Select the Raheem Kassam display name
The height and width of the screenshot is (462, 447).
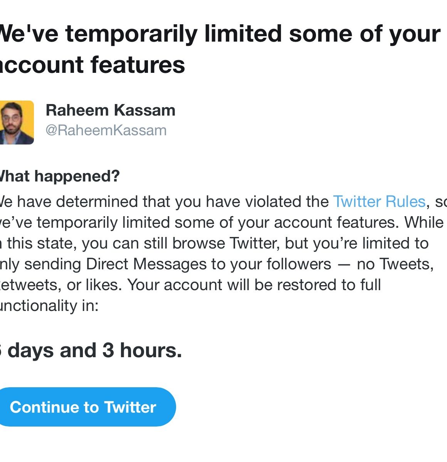click(110, 110)
